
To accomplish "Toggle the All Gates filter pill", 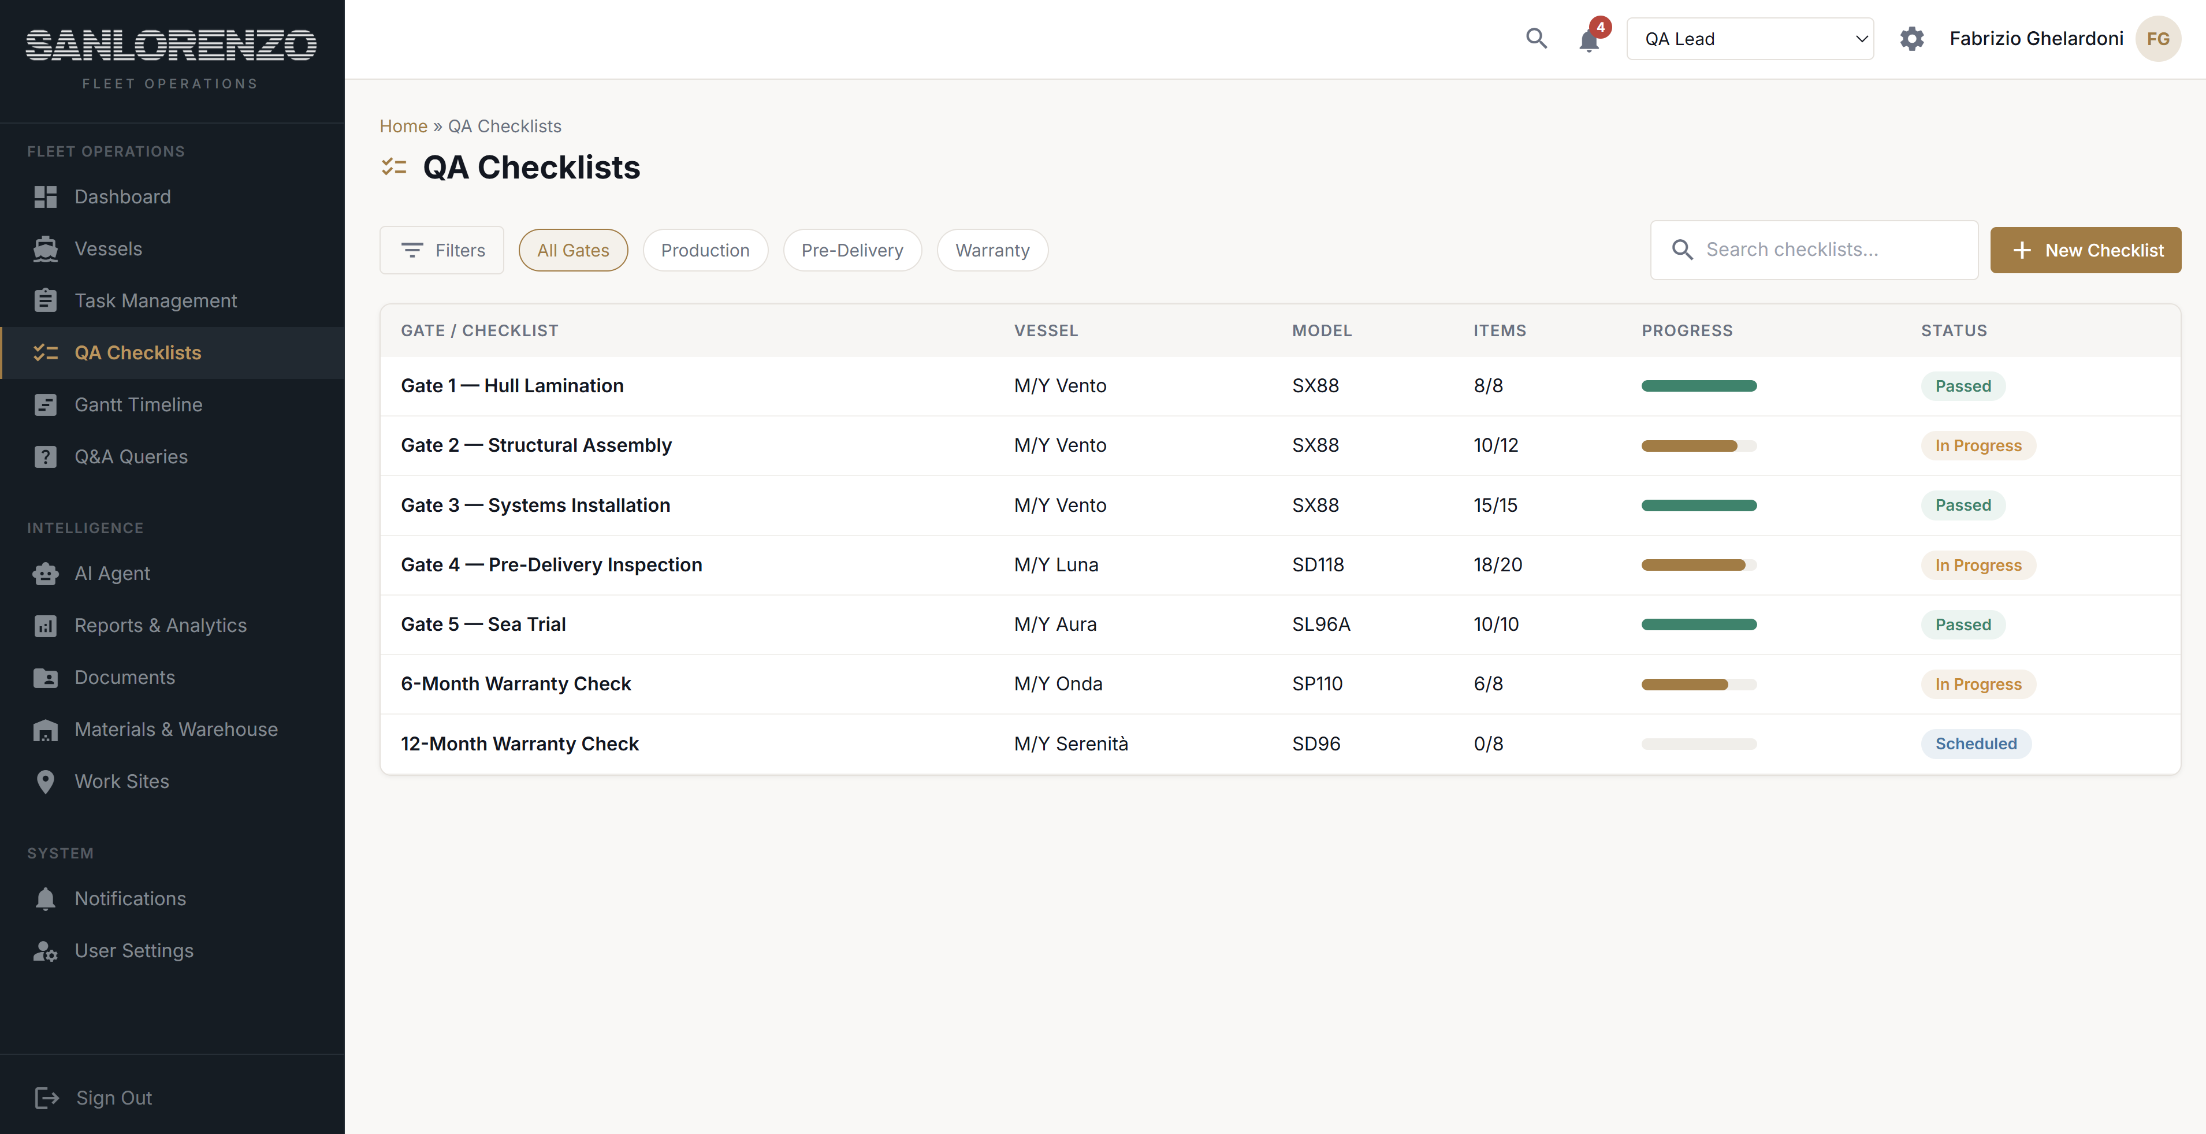I will point(572,249).
